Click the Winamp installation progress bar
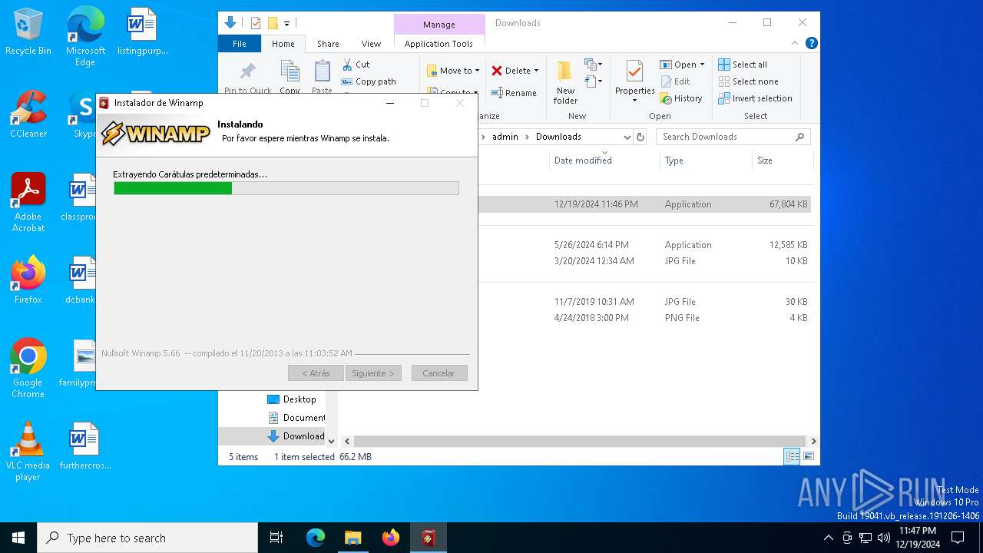The height and width of the screenshot is (553, 983). click(x=286, y=188)
